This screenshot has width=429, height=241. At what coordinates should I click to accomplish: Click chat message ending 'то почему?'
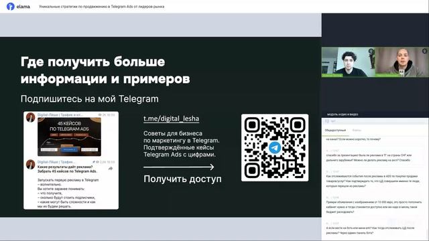point(353,139)
